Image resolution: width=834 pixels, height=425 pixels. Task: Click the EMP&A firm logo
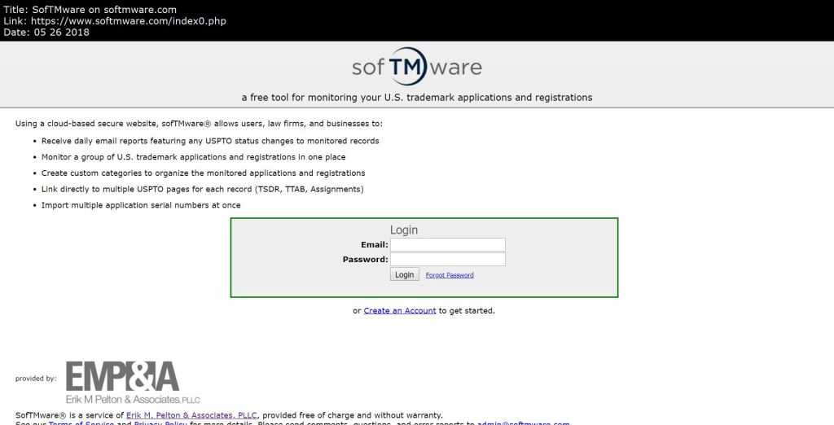(133, 382)
